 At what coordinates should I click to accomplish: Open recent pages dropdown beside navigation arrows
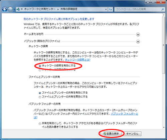[14, 9]
